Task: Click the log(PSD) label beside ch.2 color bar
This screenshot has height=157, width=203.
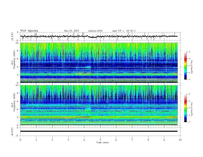Action: tap(192, 109)
